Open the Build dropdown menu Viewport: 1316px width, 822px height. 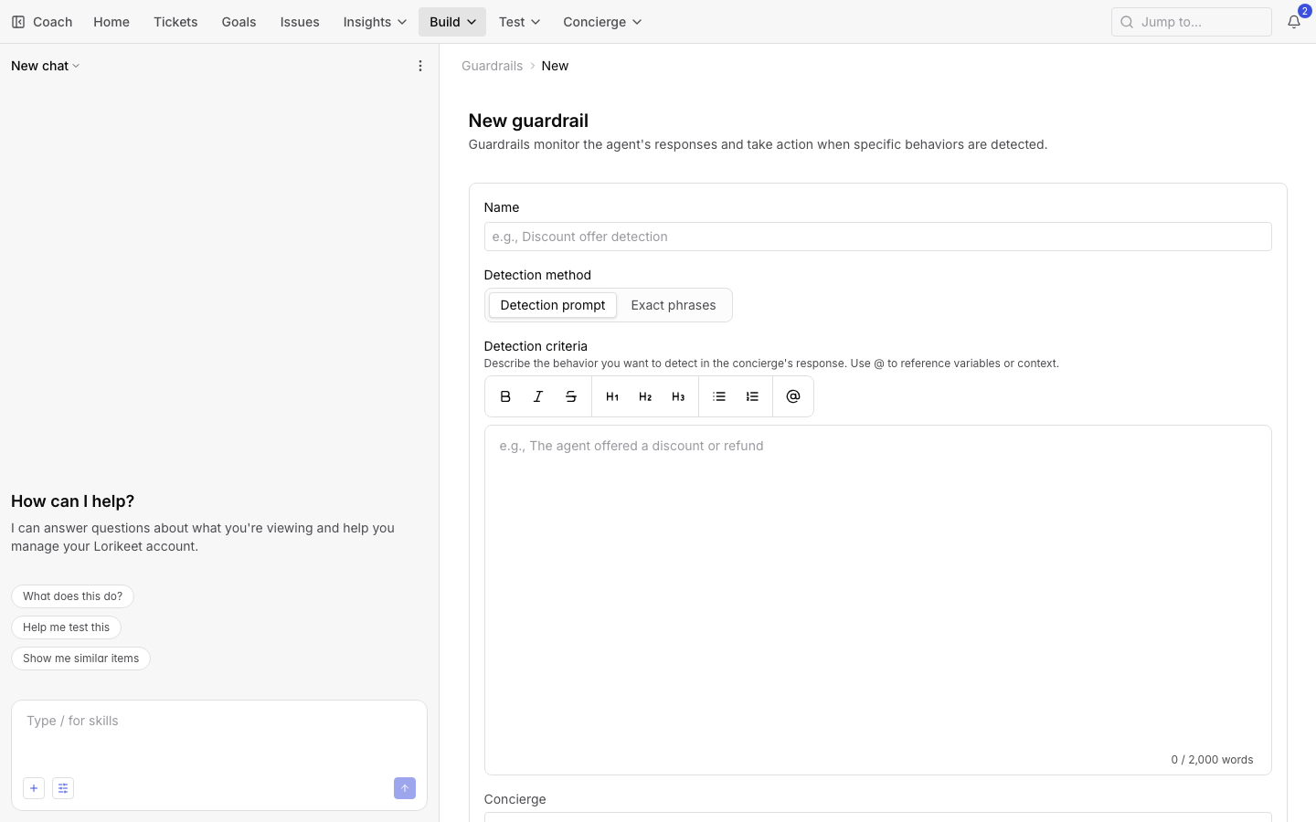452,22
